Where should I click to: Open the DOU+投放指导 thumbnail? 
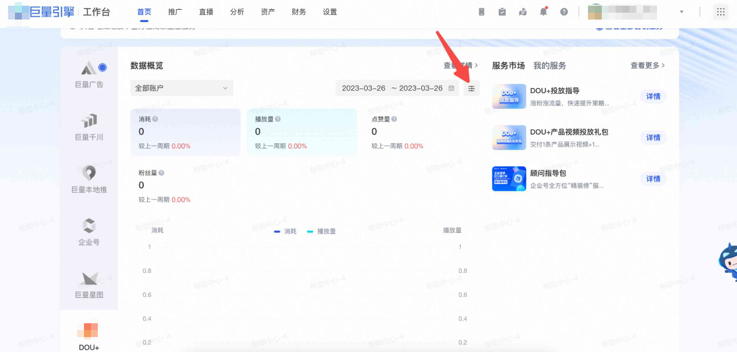click(509, 97)
